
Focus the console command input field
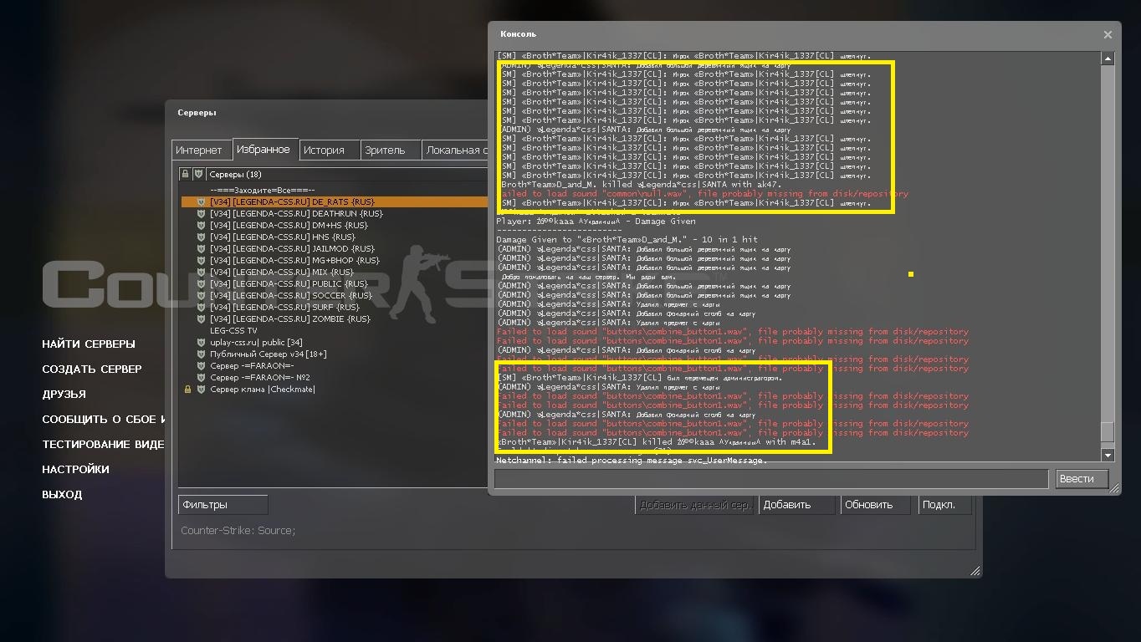[771, 479]
